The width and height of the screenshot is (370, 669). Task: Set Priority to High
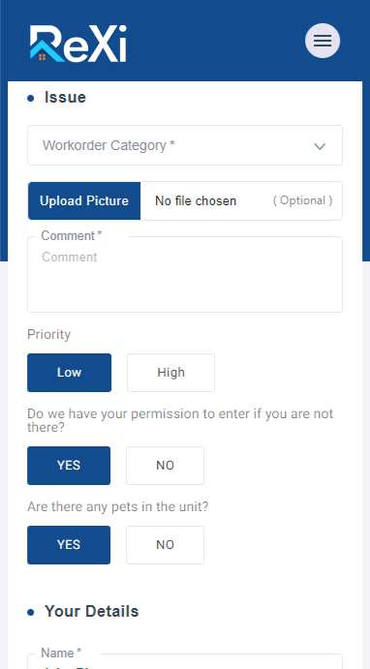click(170, 373)
